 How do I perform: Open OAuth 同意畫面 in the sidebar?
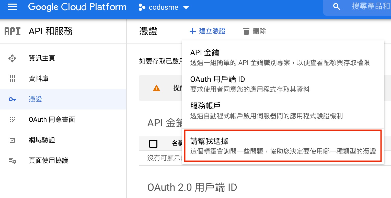pyautogui.click(x=63, y=120)
